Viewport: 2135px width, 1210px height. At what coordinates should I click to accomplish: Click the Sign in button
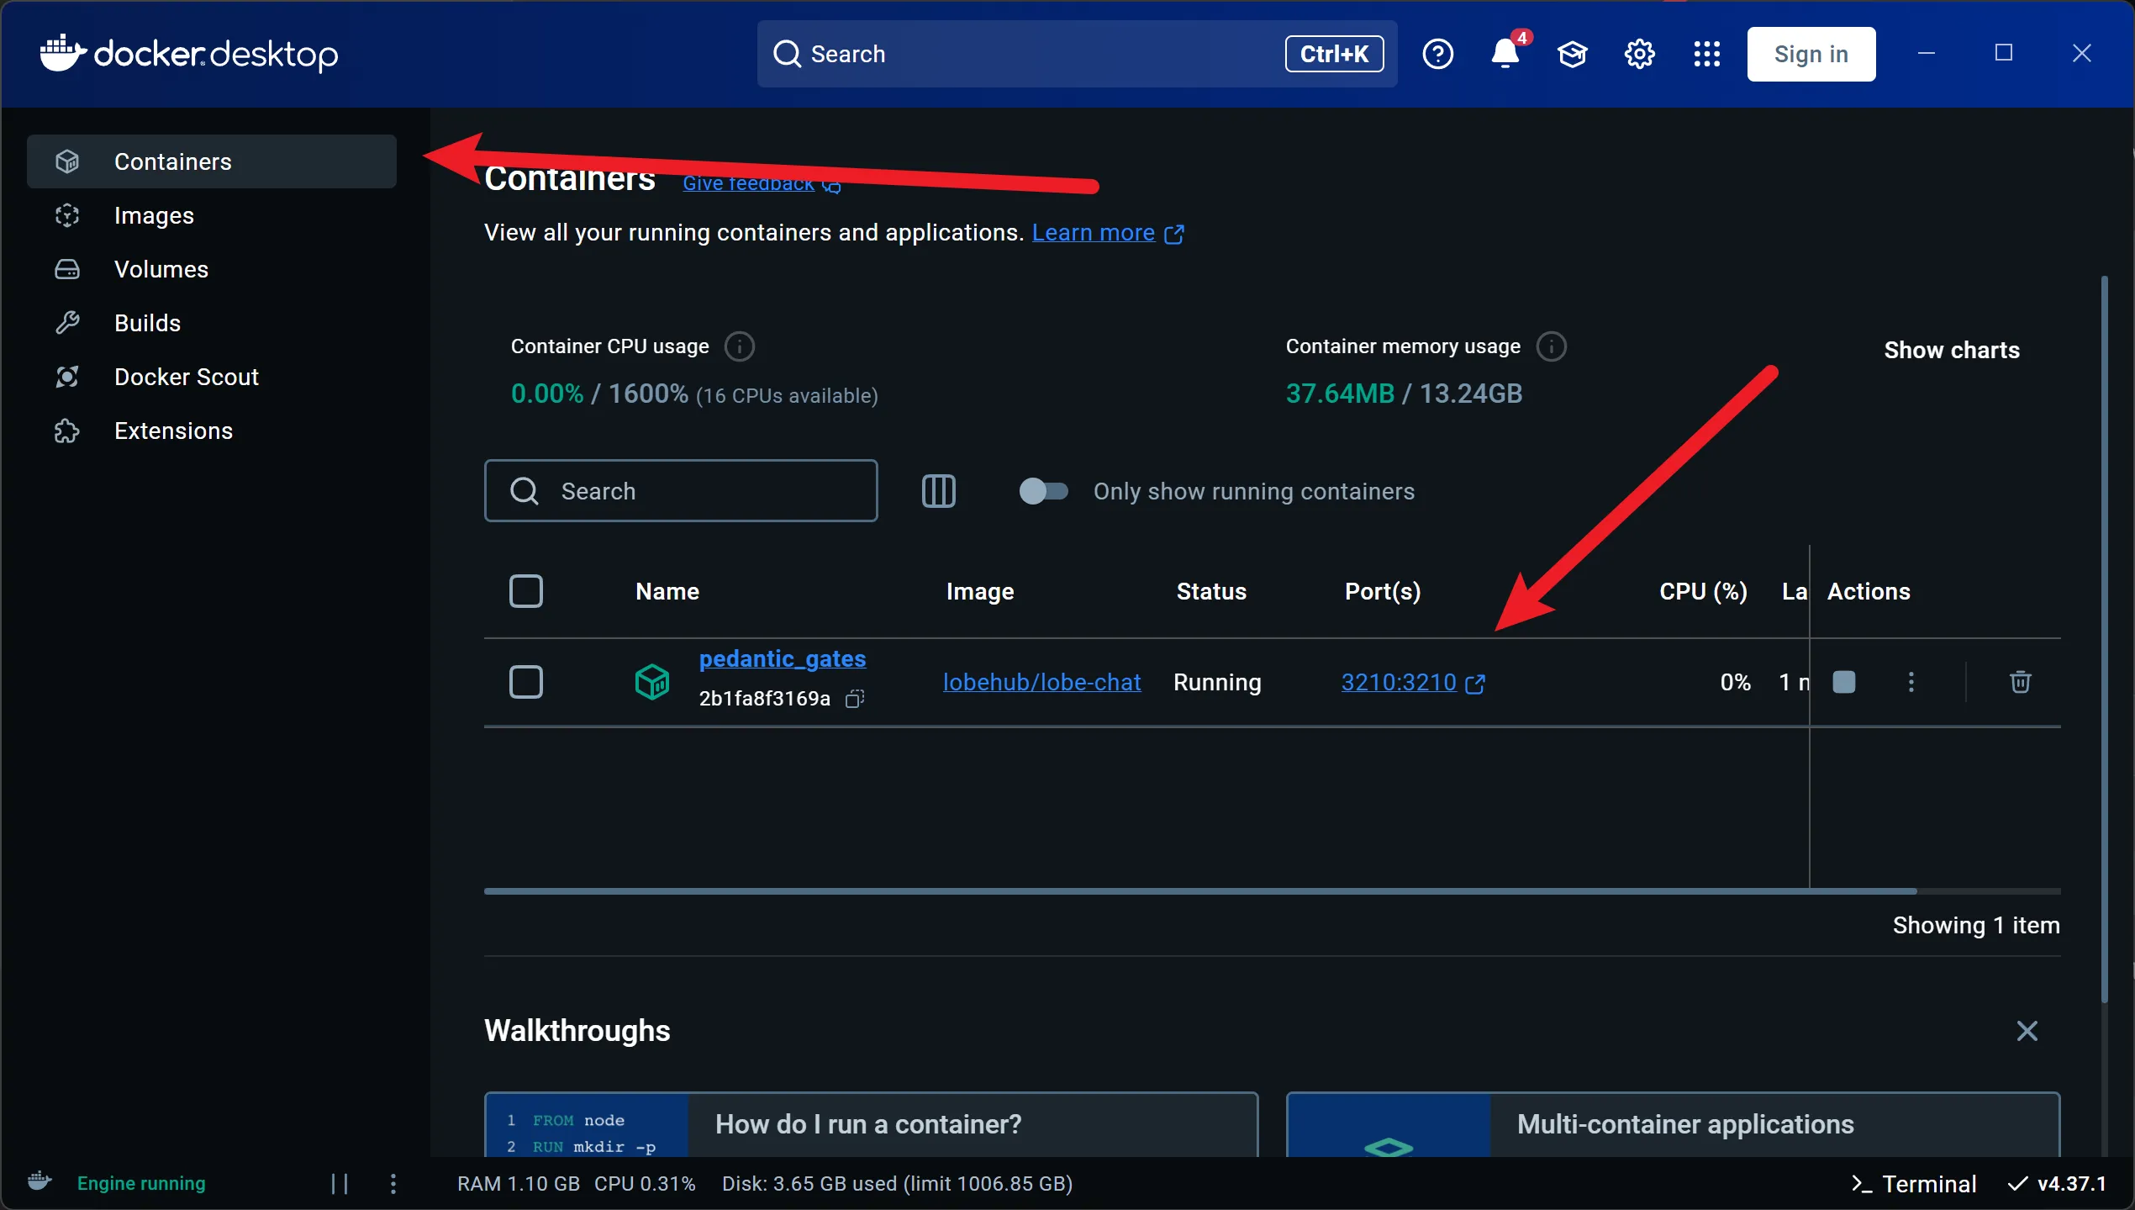click(1811, 54)
